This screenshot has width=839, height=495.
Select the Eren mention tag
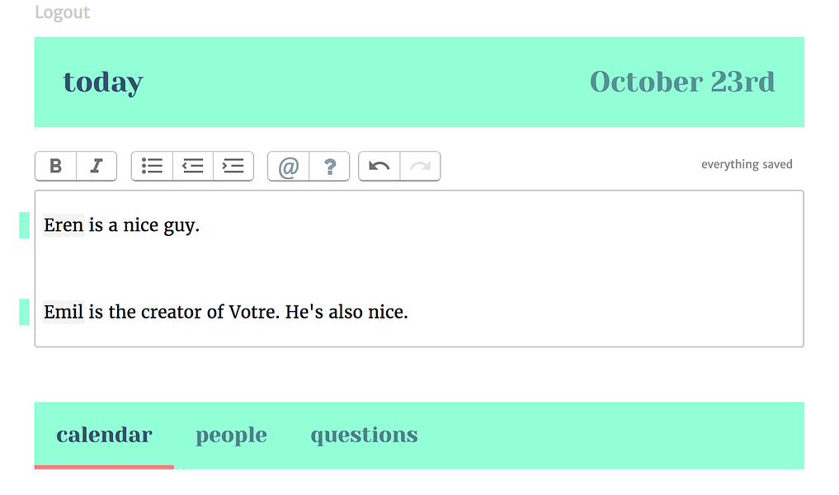[x=64, y=225]
